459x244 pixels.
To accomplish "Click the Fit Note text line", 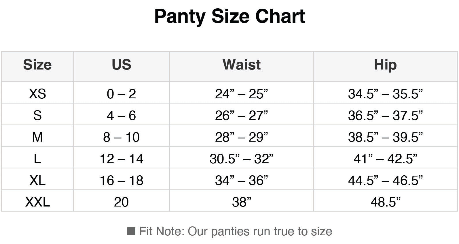I will pyautogui.click(x=235, y=231).
